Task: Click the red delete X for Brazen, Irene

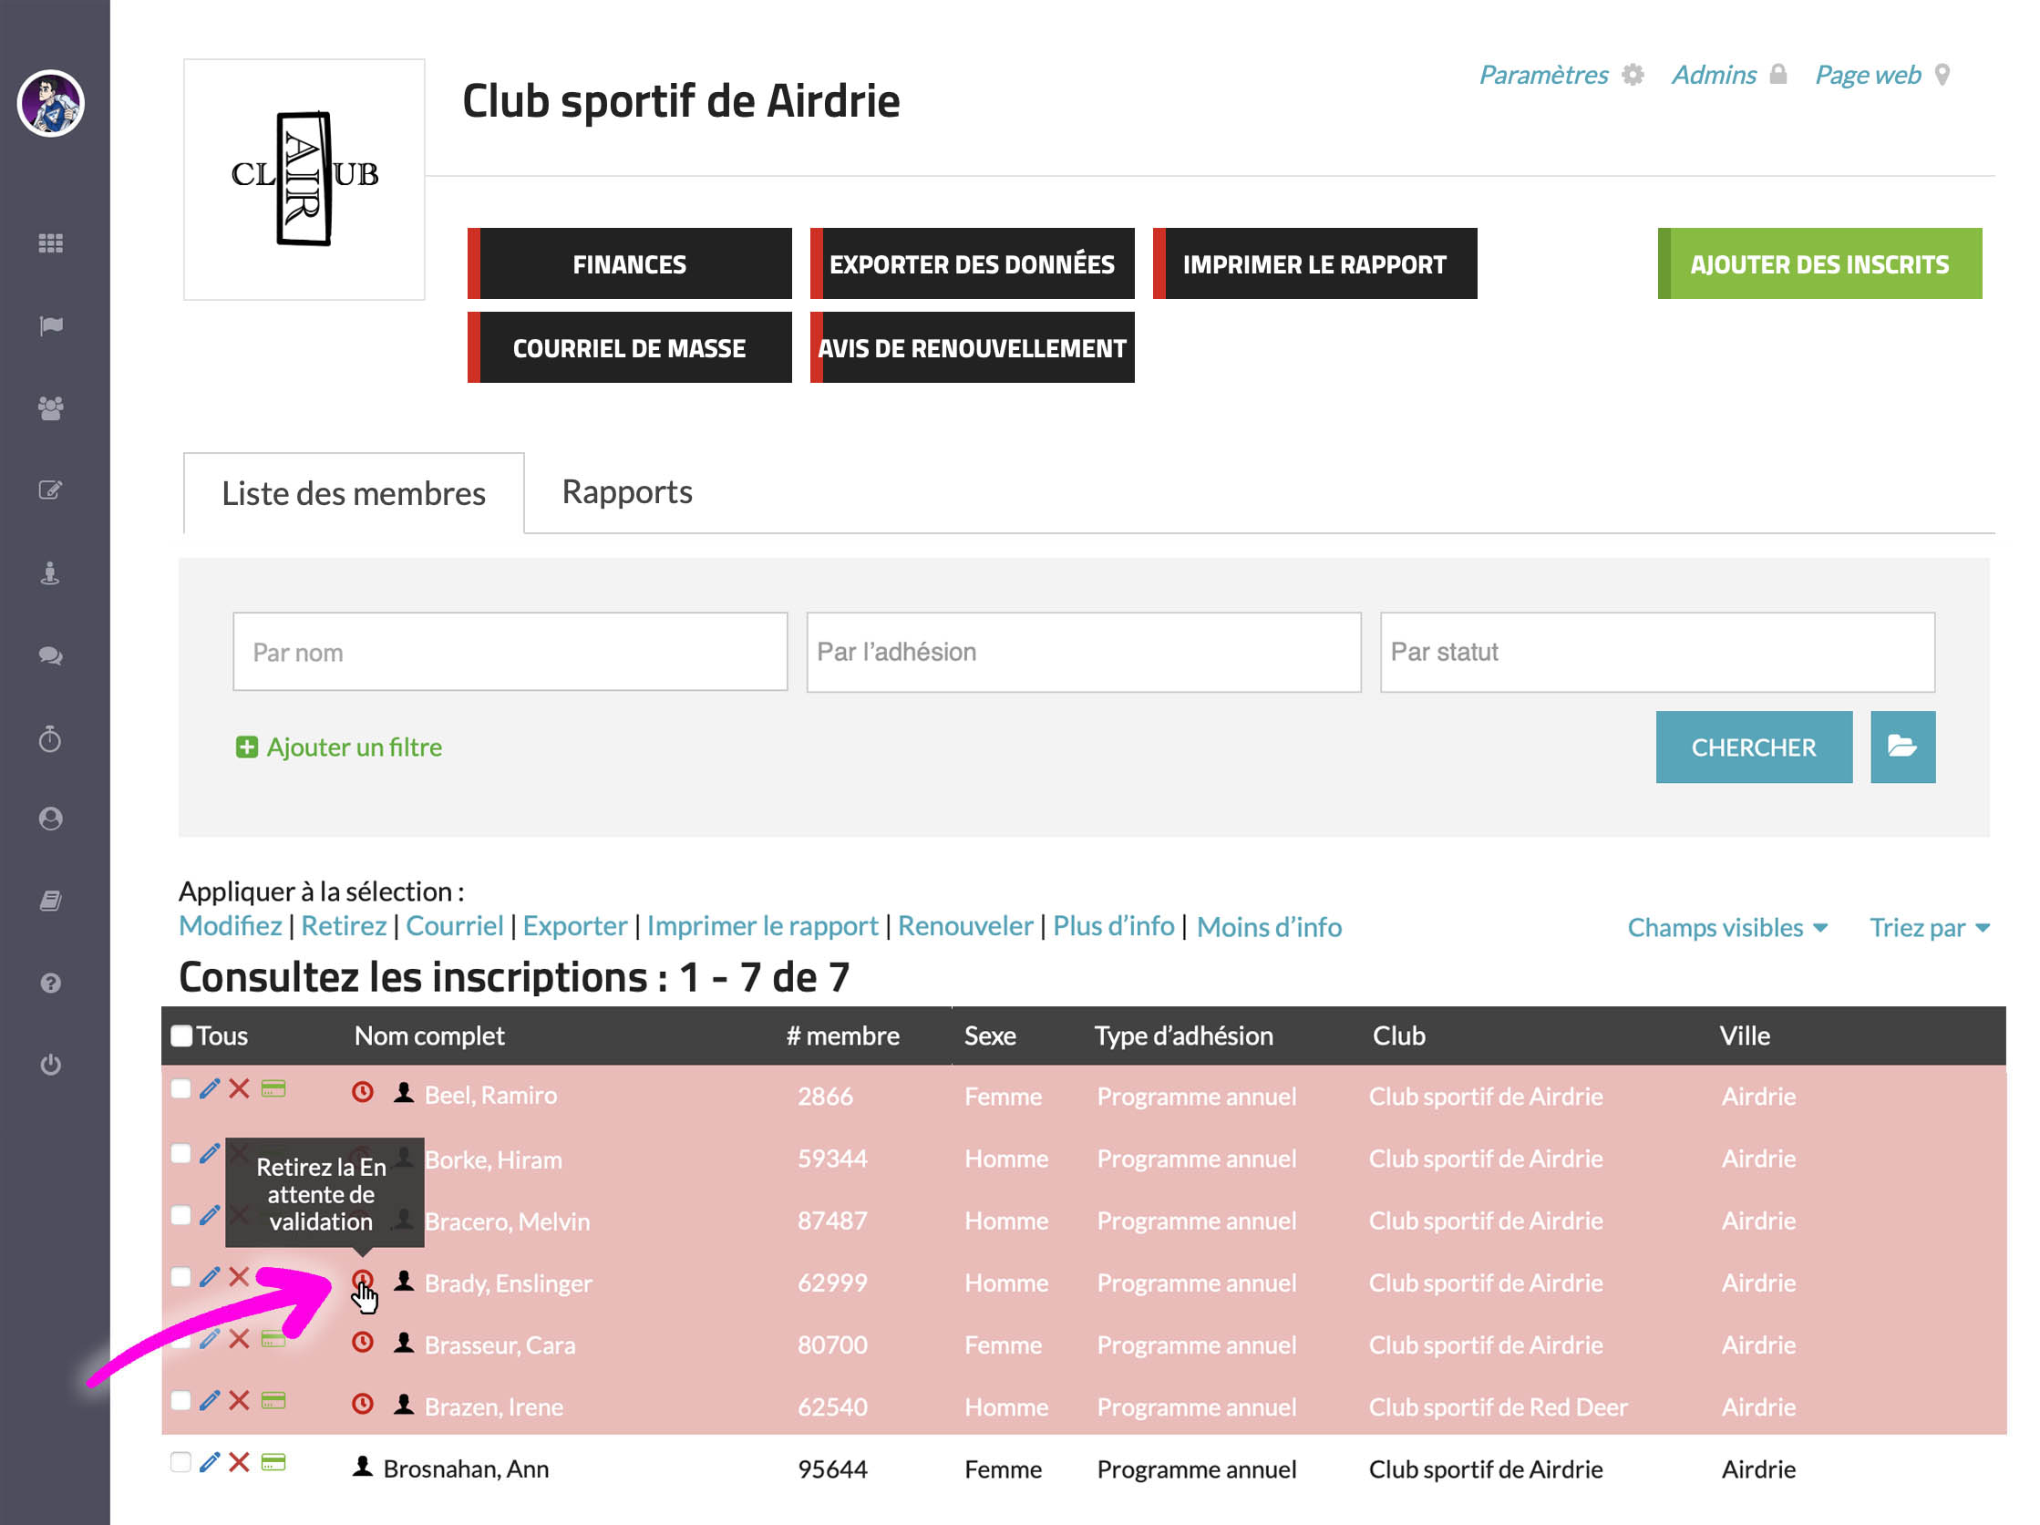Action: 239,1400
